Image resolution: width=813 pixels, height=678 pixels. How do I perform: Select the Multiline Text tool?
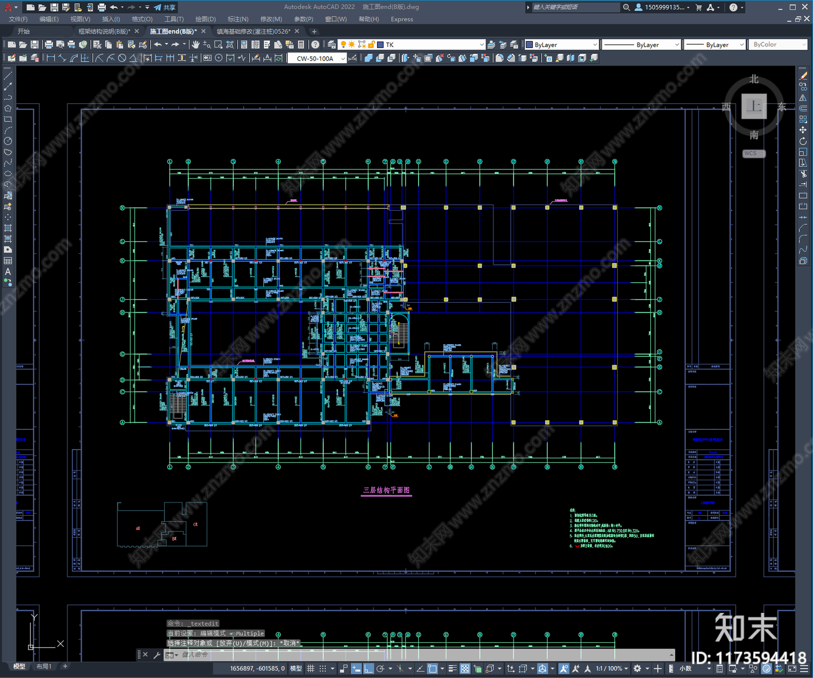click(8, 272)
